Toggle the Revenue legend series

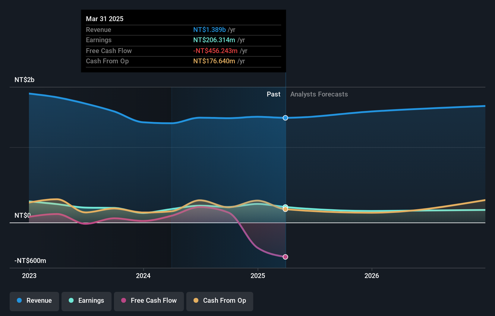pyautogui.click(x=34, y=301)
